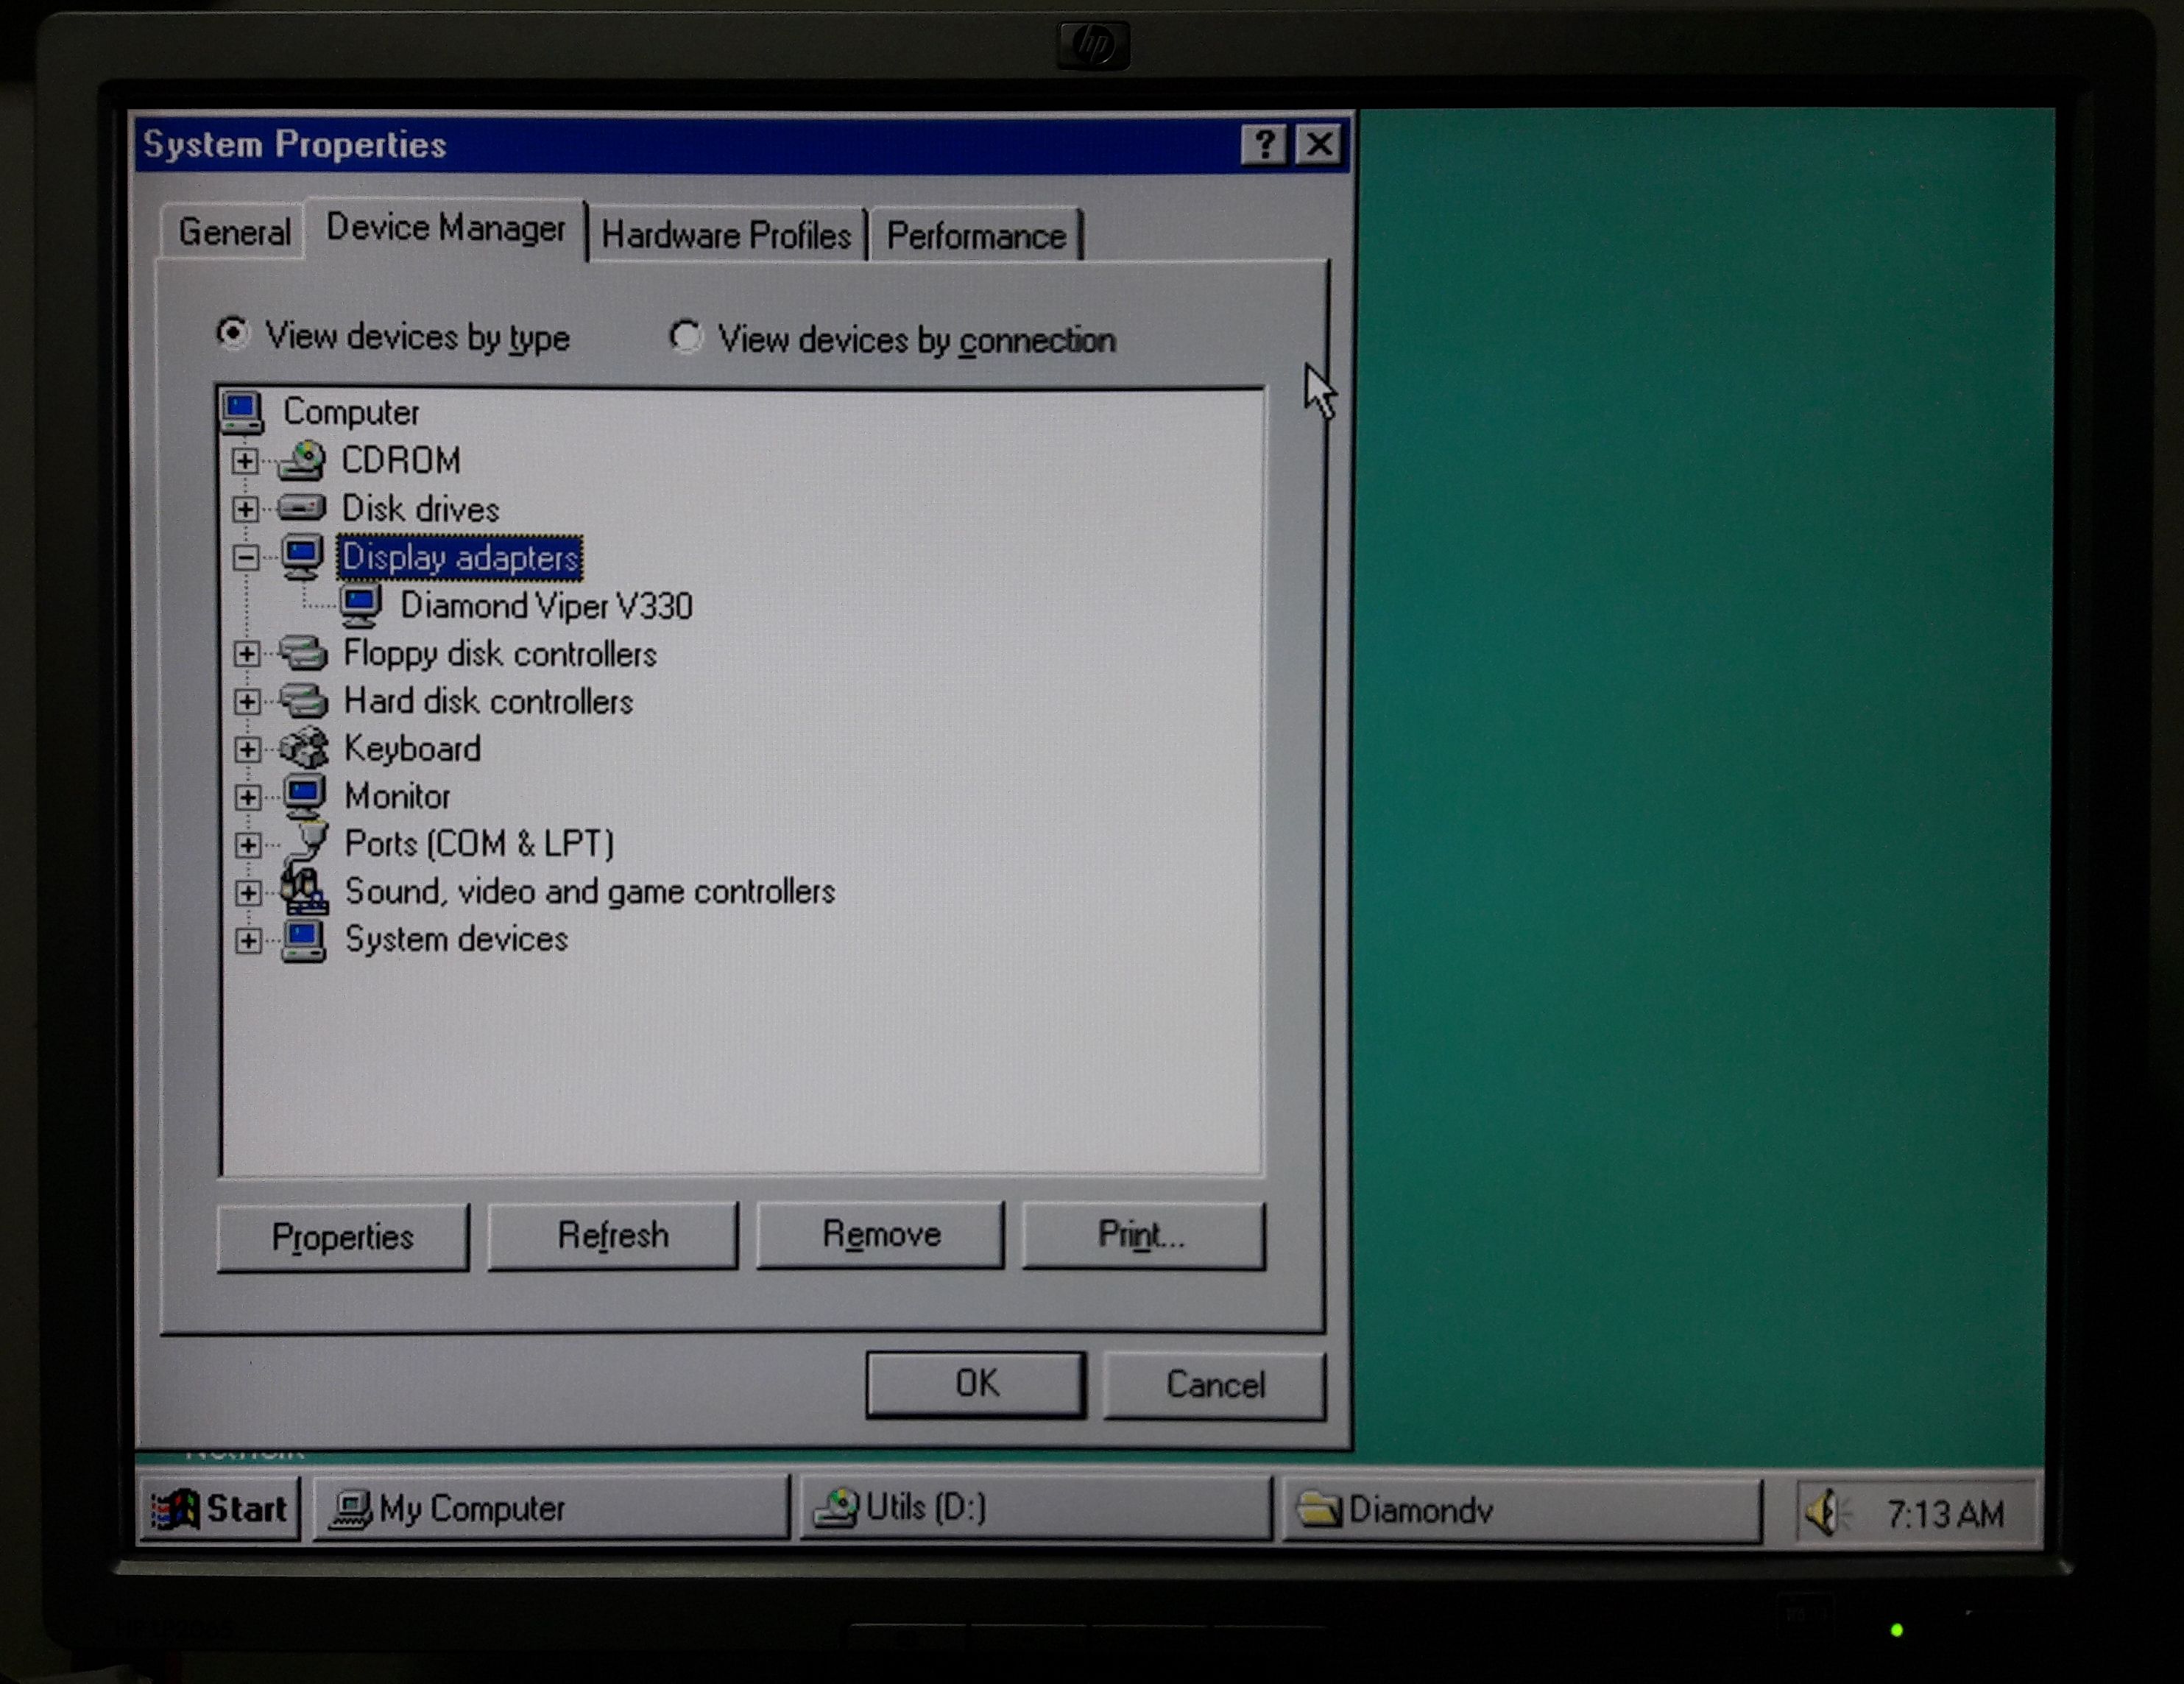Confirm with the OK button

pyautogui.click(x=976, y=1384)
